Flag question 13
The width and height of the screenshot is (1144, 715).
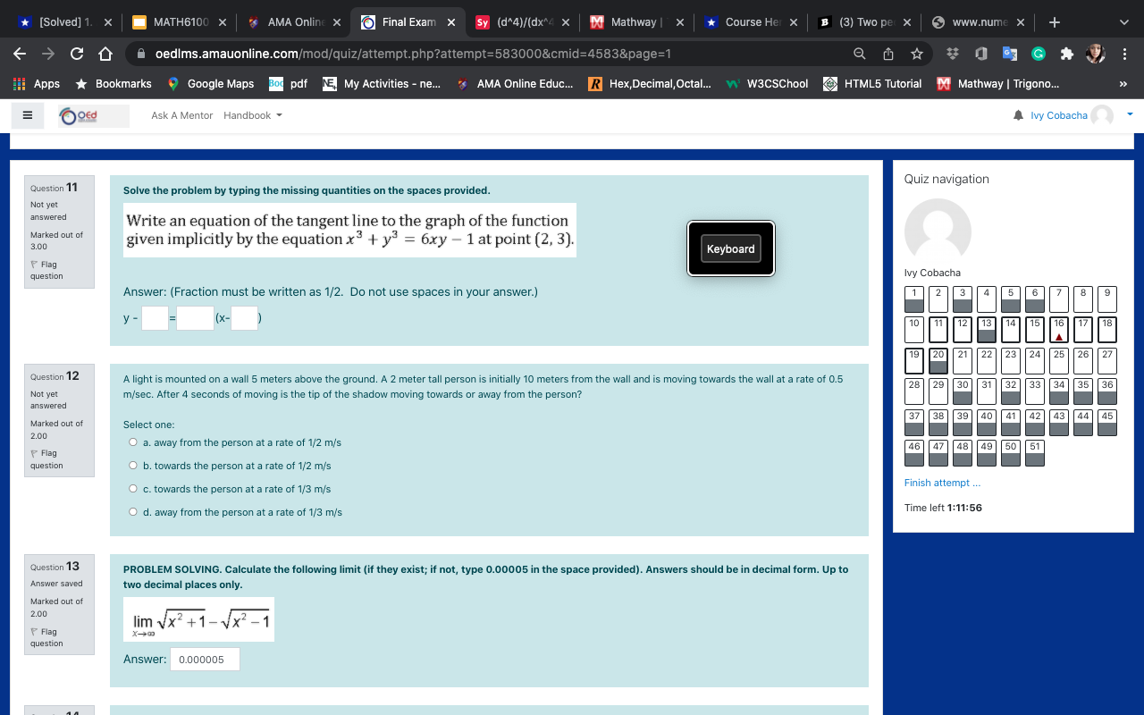[46, 637]
